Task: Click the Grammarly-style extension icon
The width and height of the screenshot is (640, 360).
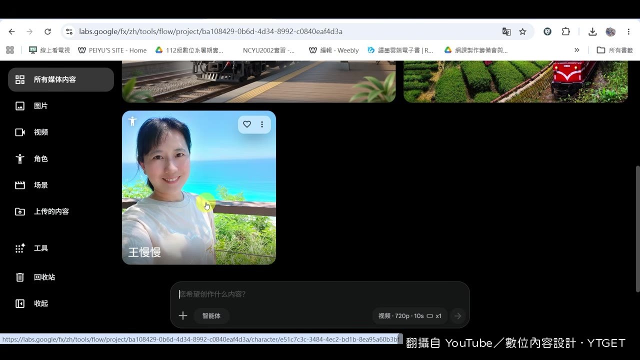Action: tap(547, 31)
